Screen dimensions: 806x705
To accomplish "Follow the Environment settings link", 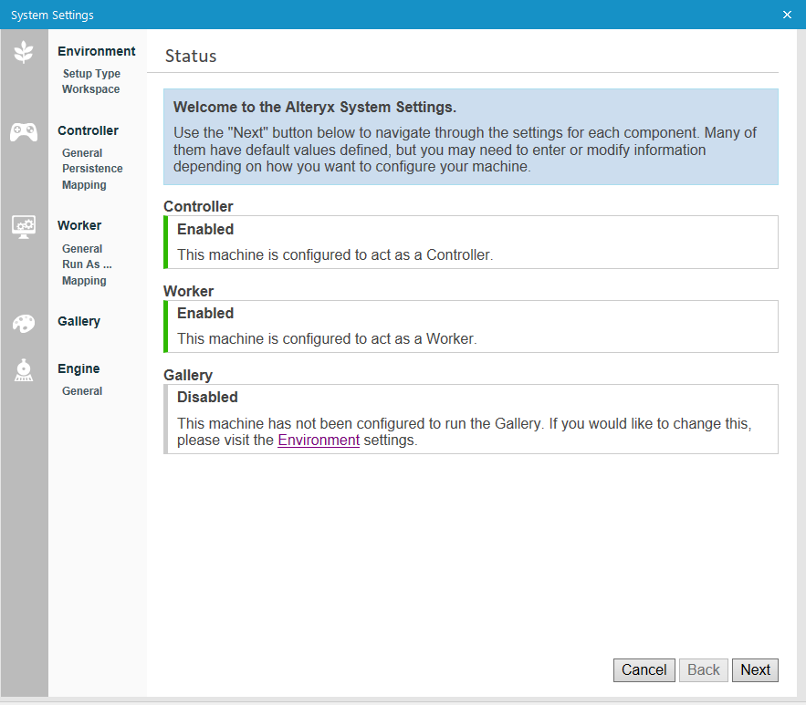I will click(x=319, y=440).
